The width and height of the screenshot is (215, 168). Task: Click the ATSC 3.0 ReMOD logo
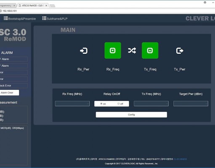(x=13, y=35)
